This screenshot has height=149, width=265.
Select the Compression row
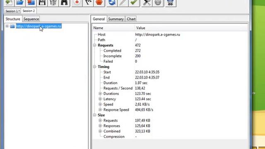click(170, 137)
